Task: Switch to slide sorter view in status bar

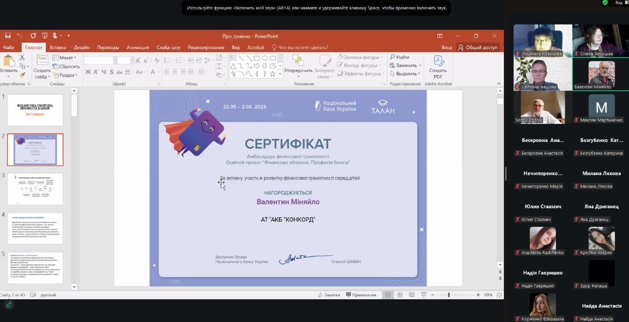Action: click(399, 295)
